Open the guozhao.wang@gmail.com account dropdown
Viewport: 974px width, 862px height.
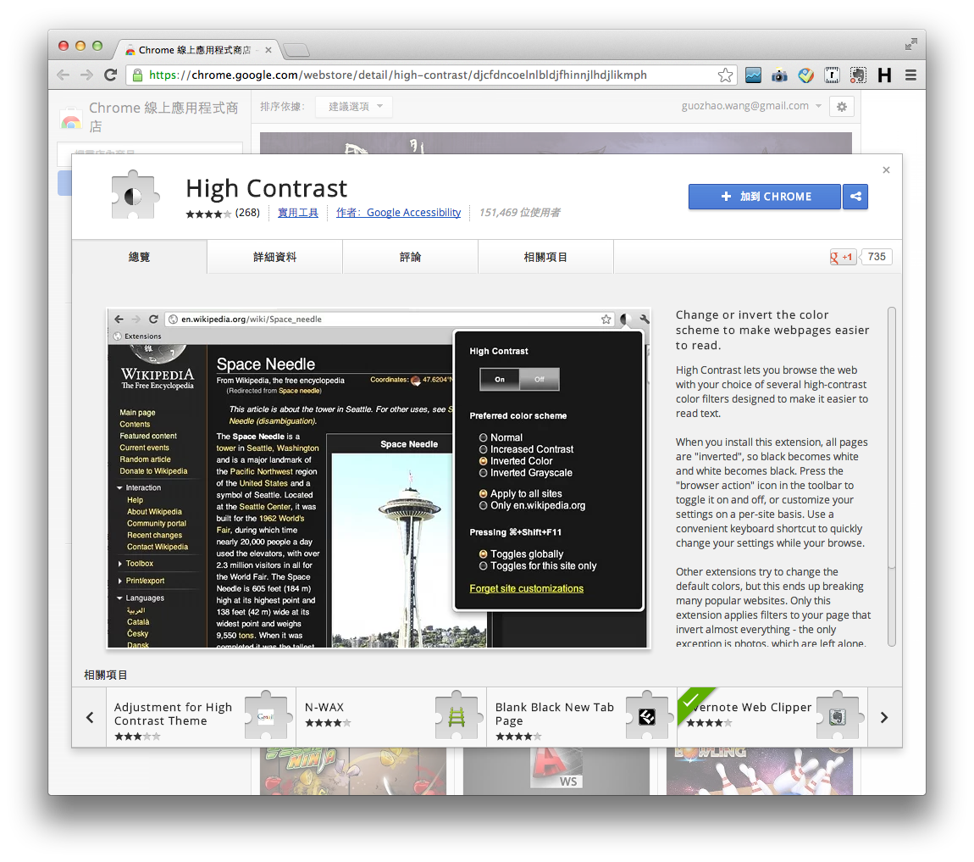751,106
